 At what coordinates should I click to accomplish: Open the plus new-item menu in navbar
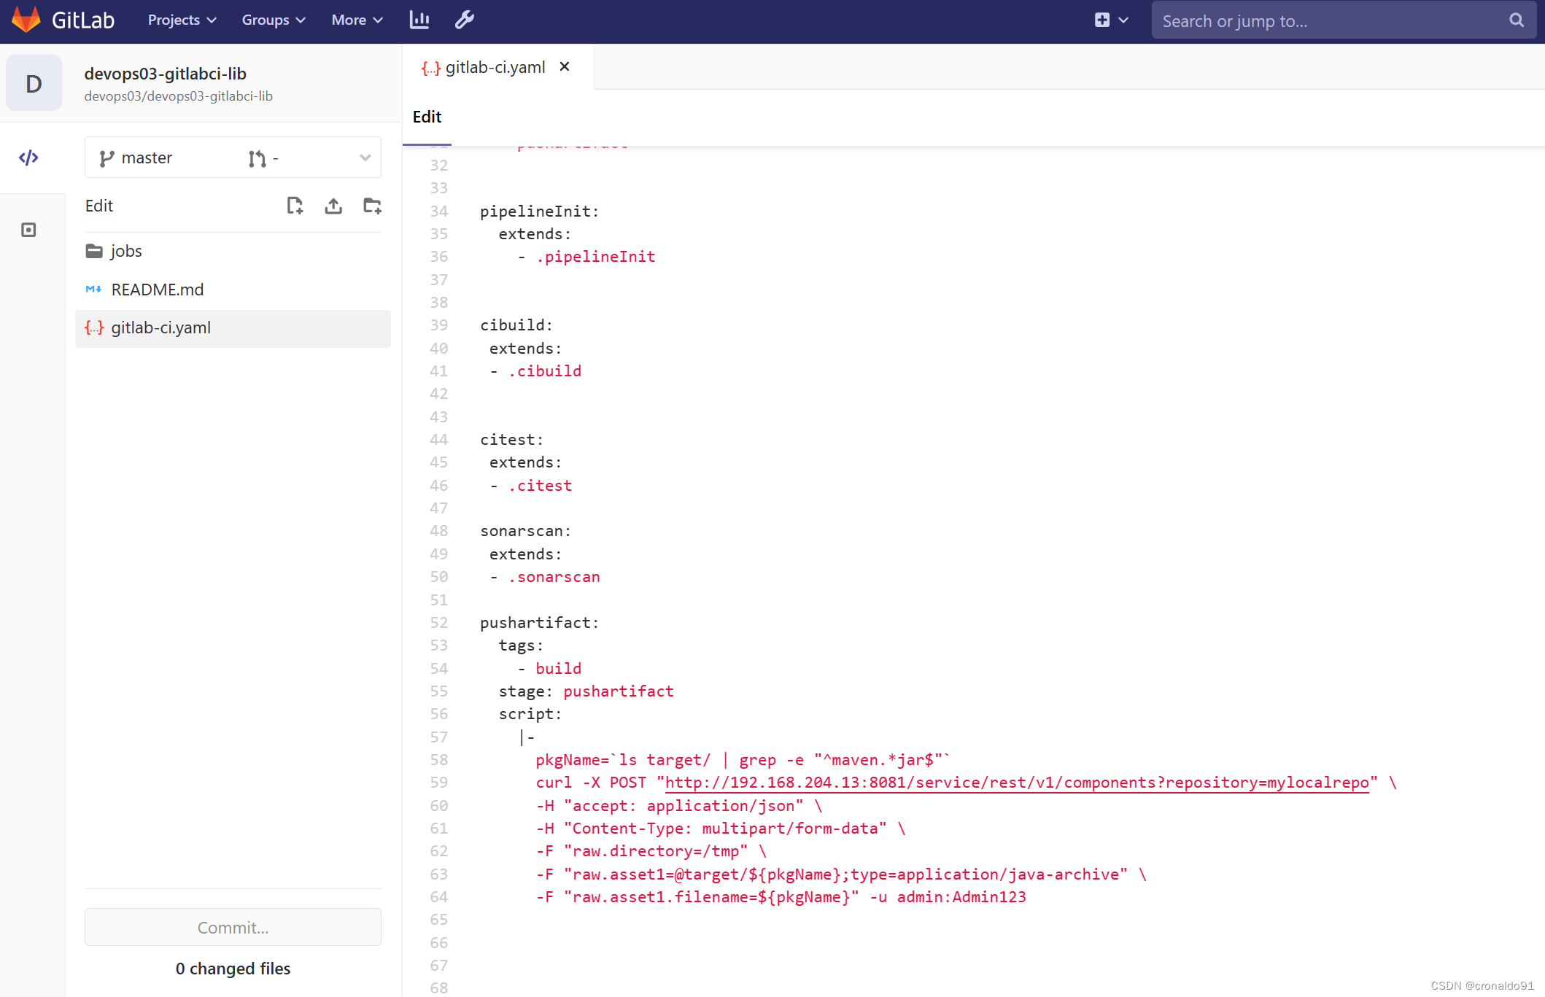[1110, 20]
